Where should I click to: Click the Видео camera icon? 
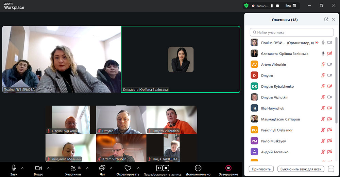coord(38,168)
